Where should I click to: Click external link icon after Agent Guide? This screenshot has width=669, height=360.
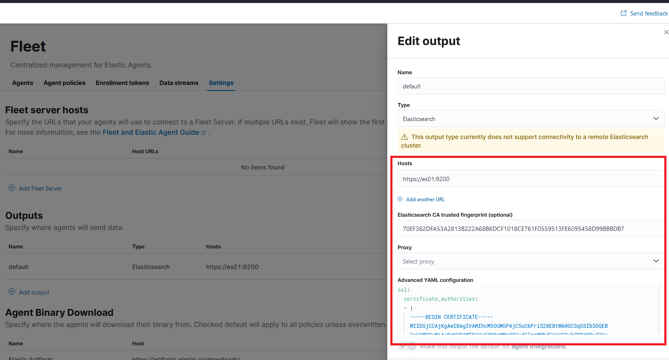pos(204,133)
